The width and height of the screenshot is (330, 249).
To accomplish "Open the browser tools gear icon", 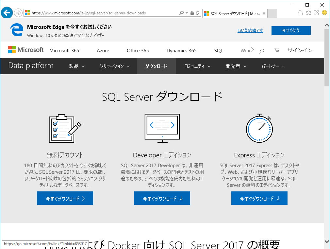I will (x=317, y=13).
